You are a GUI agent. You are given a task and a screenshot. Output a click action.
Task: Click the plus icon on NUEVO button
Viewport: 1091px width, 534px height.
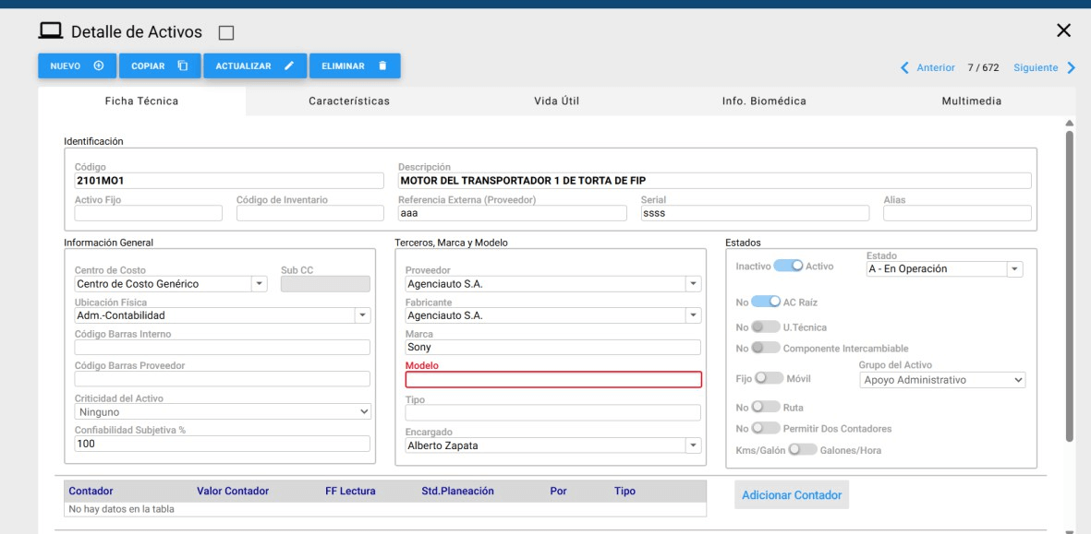tap(98, 65)
